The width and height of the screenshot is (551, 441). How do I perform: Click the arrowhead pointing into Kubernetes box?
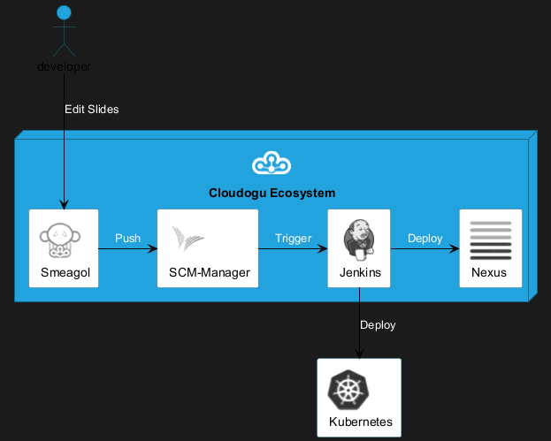pyautogui.click(x=359, y=354)
